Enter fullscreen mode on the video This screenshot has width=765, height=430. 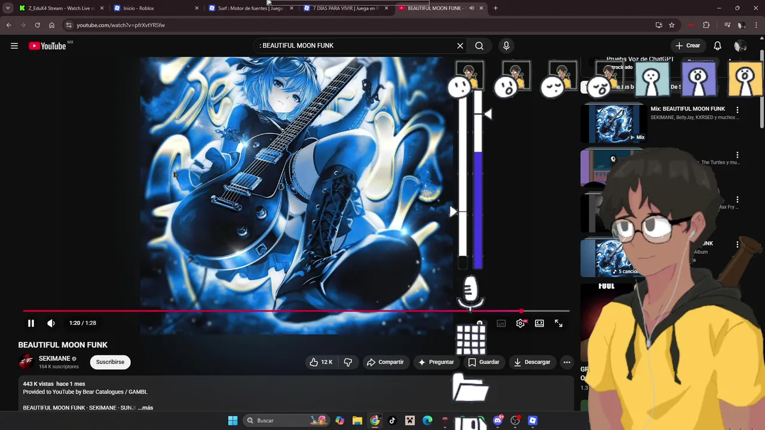coord(558,323)
